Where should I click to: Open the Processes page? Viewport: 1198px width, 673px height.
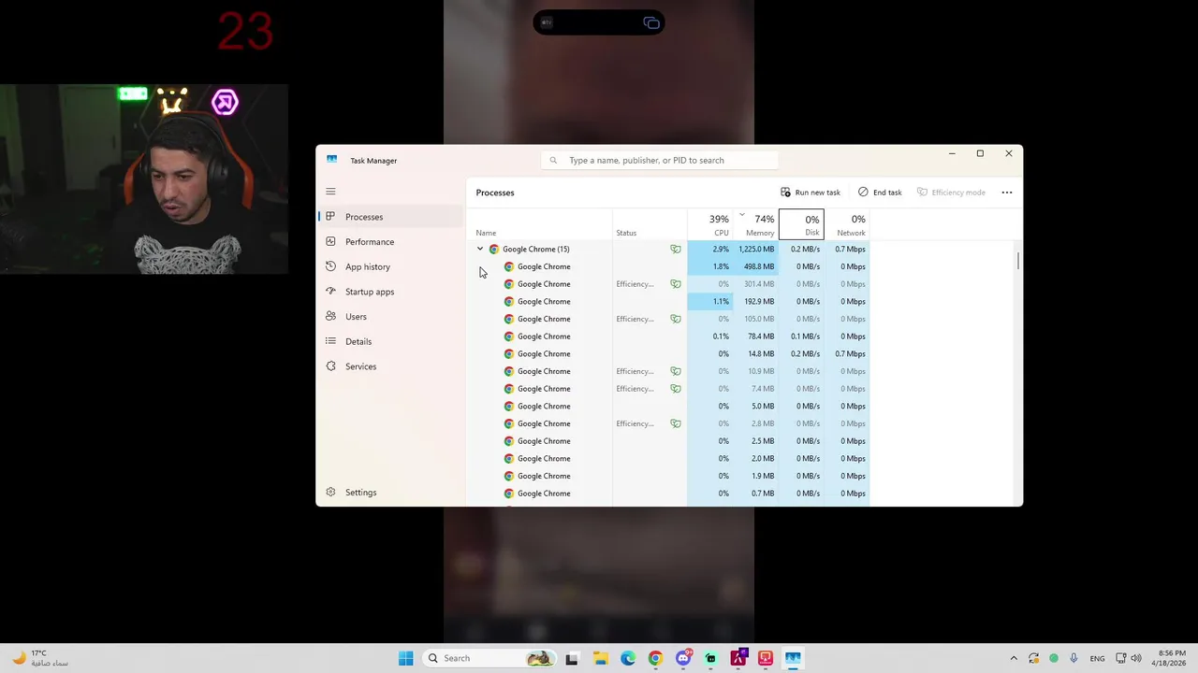click(389, 217)
